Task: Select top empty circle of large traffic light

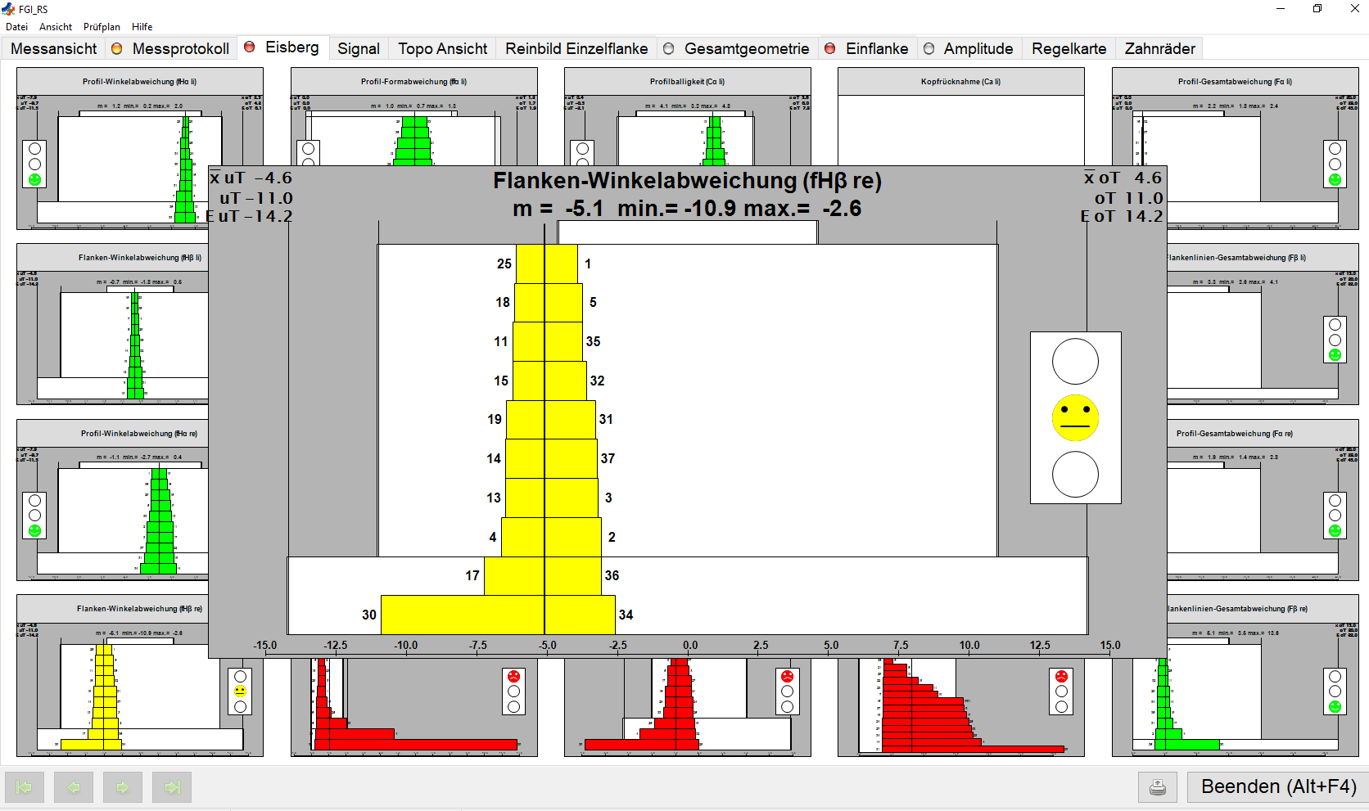Action: click(x=1075, y=362)
